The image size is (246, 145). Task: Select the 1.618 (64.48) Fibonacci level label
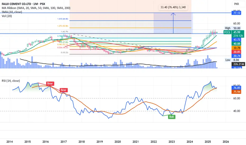click(x=63, y=19)
